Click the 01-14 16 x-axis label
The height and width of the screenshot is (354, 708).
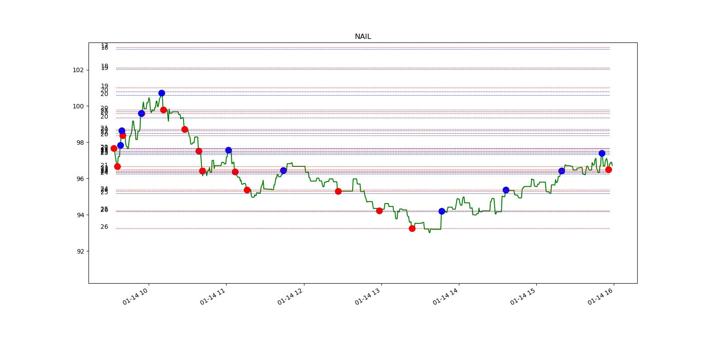click(x=600, y=296)
